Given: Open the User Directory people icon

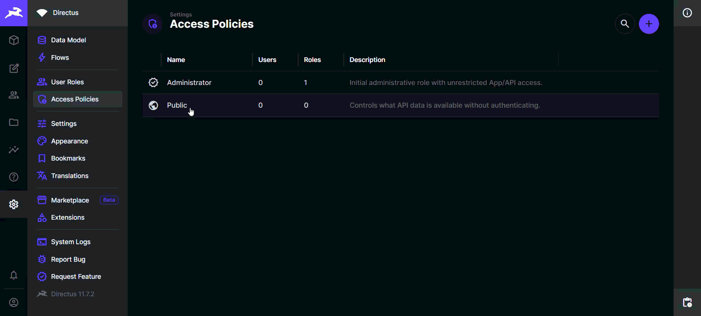Looking at the screenshot, I should click(14, 95).
